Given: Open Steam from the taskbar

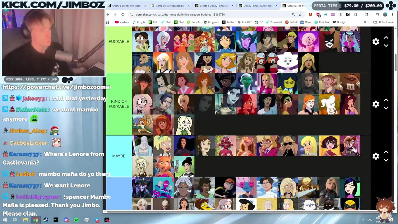Looking at the screenshot, I should [46, 220].
